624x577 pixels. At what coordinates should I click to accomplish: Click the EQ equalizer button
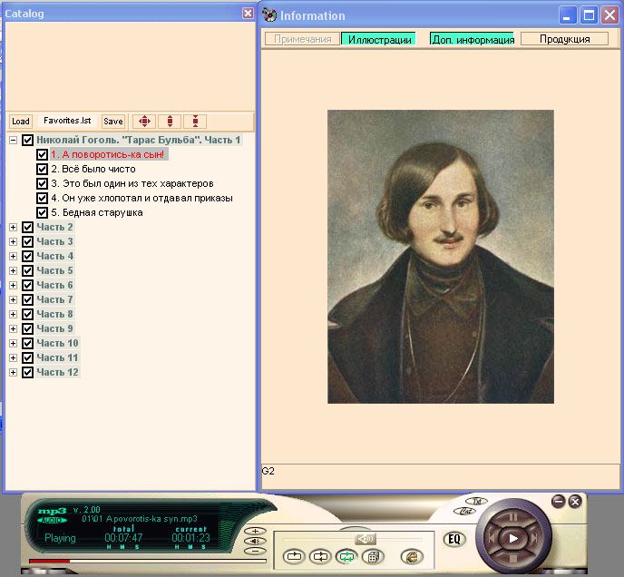click(454, 539)
